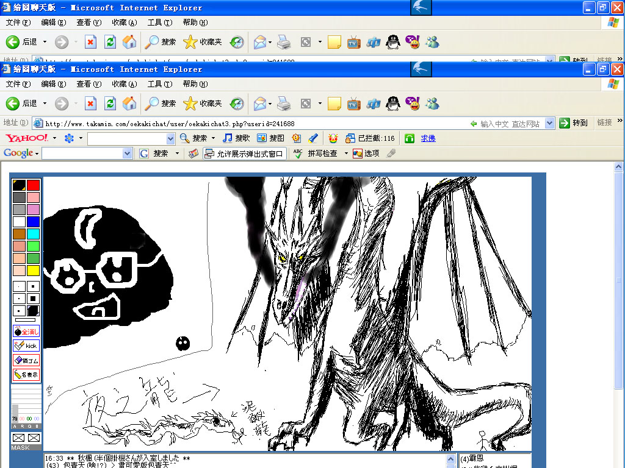
Task: Expand the Google toolbar search field dropdown
Action: (127, 154)
